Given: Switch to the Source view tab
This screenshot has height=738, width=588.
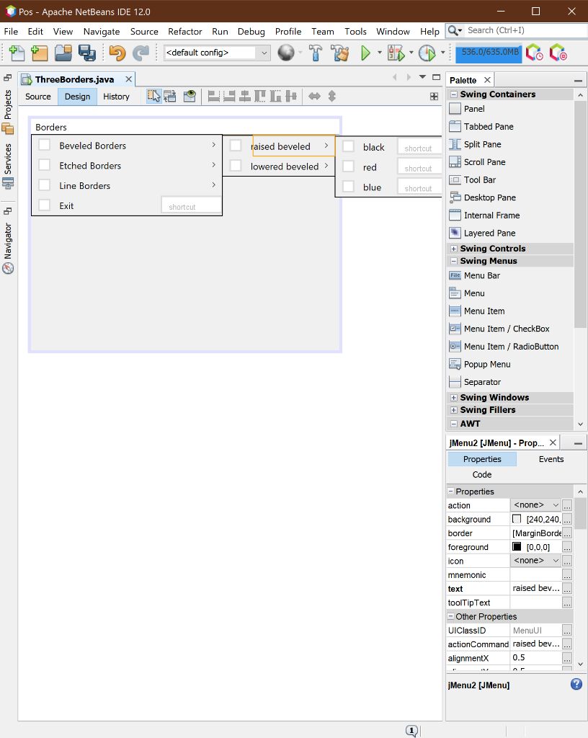Looking at the screenshot, I should 38,97.
